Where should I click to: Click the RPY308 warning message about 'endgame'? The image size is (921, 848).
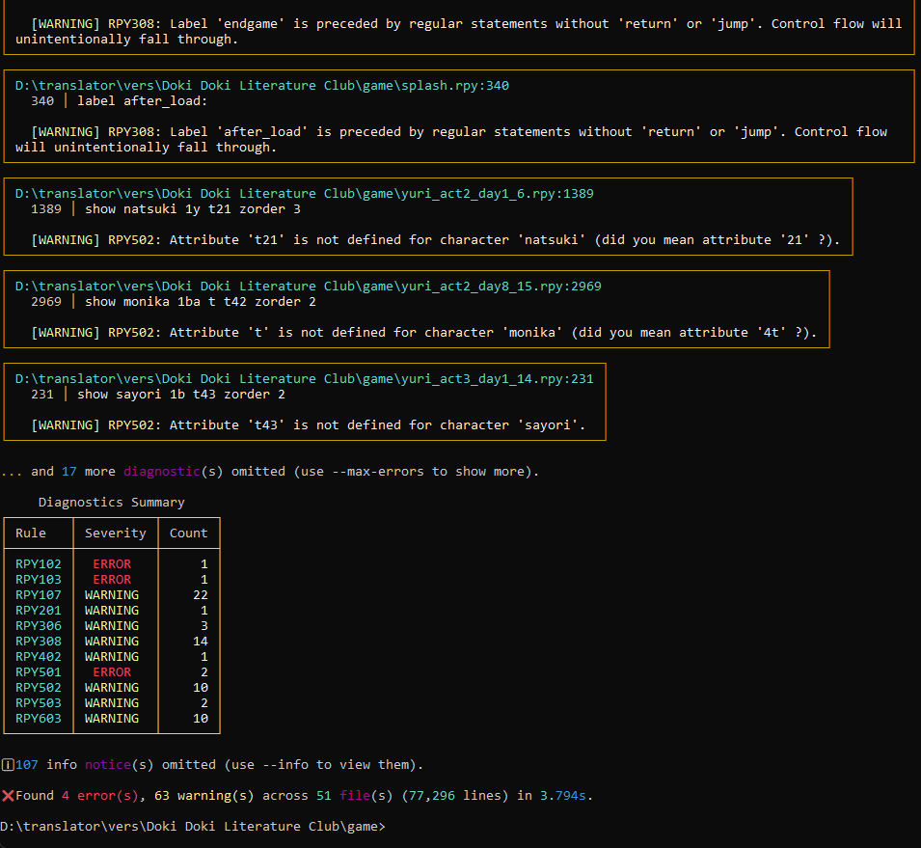tap(459, 32)
